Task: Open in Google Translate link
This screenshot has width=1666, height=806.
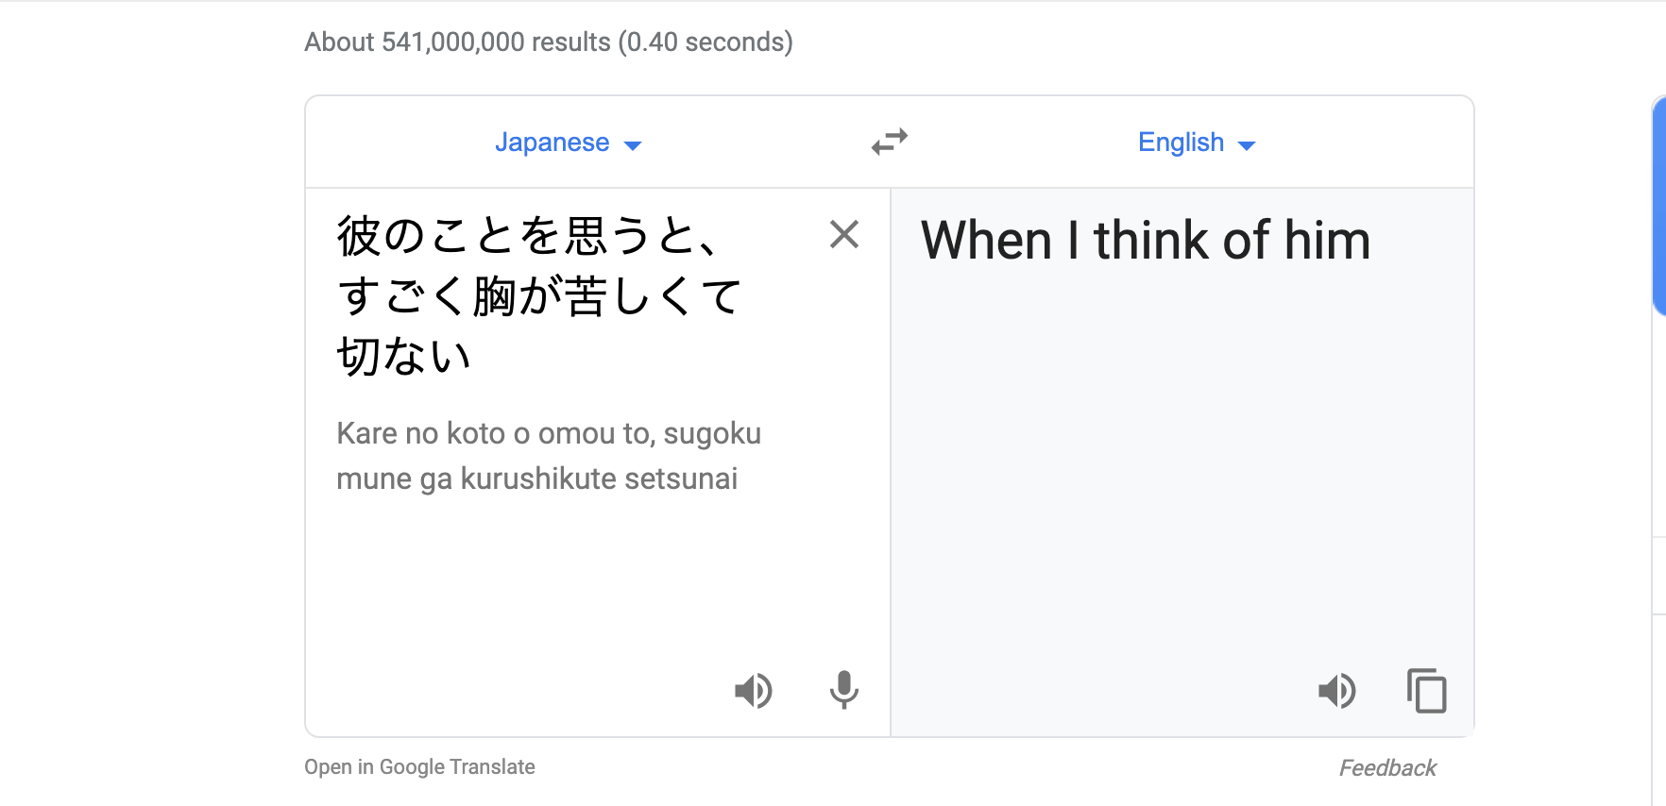Action: (x=419, y=766)
